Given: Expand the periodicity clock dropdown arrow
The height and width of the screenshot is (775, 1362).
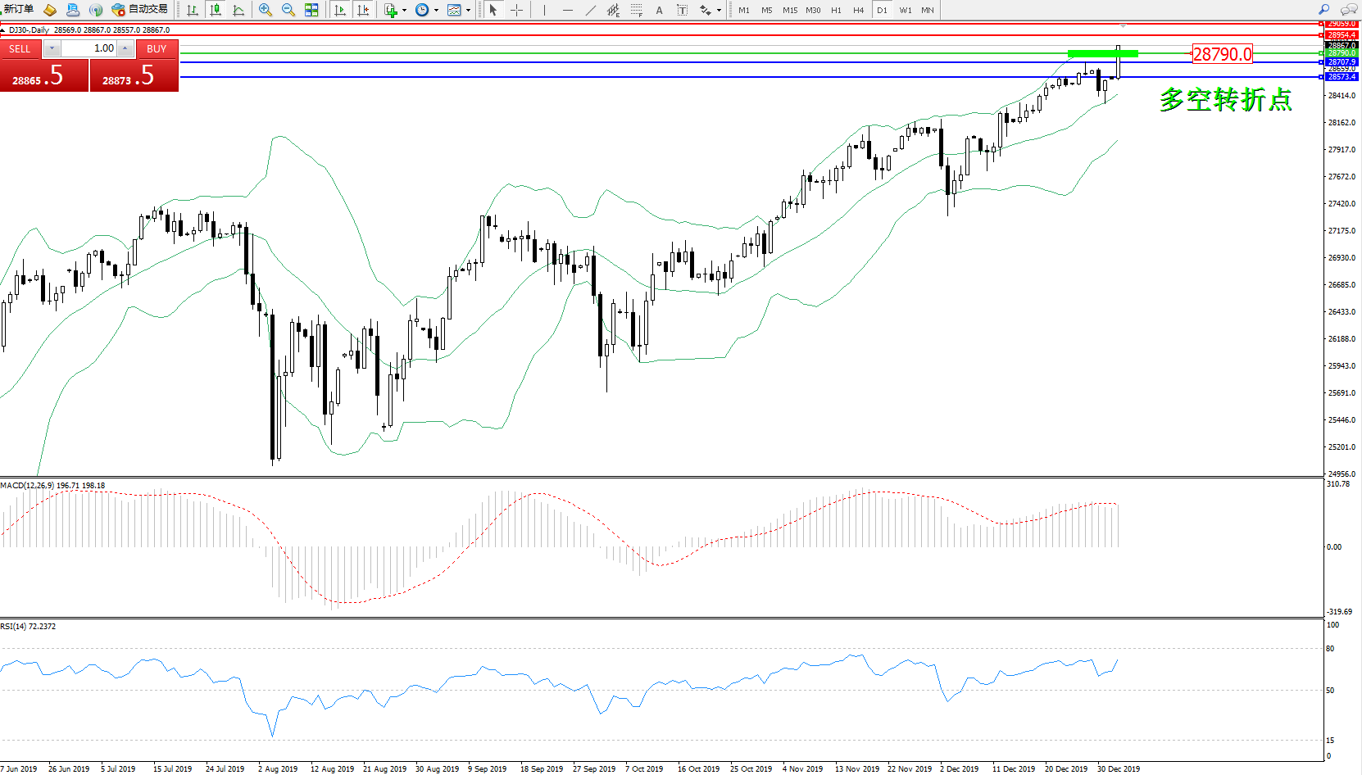Looking at the screenshot, I should tap(436, 11).
